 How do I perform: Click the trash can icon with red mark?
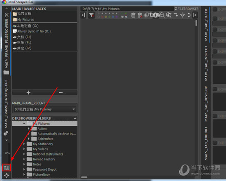click(140, 15)
